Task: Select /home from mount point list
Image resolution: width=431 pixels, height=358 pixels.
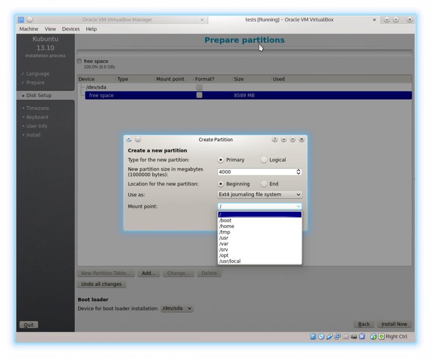Action: coord(226,226)
